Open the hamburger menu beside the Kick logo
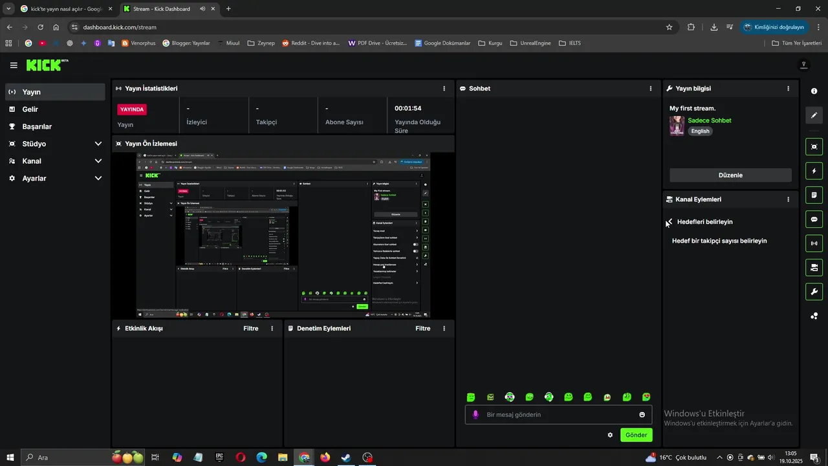 click(14, 65)
